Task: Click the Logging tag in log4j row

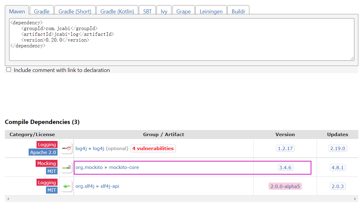Action: coord(47,145)
